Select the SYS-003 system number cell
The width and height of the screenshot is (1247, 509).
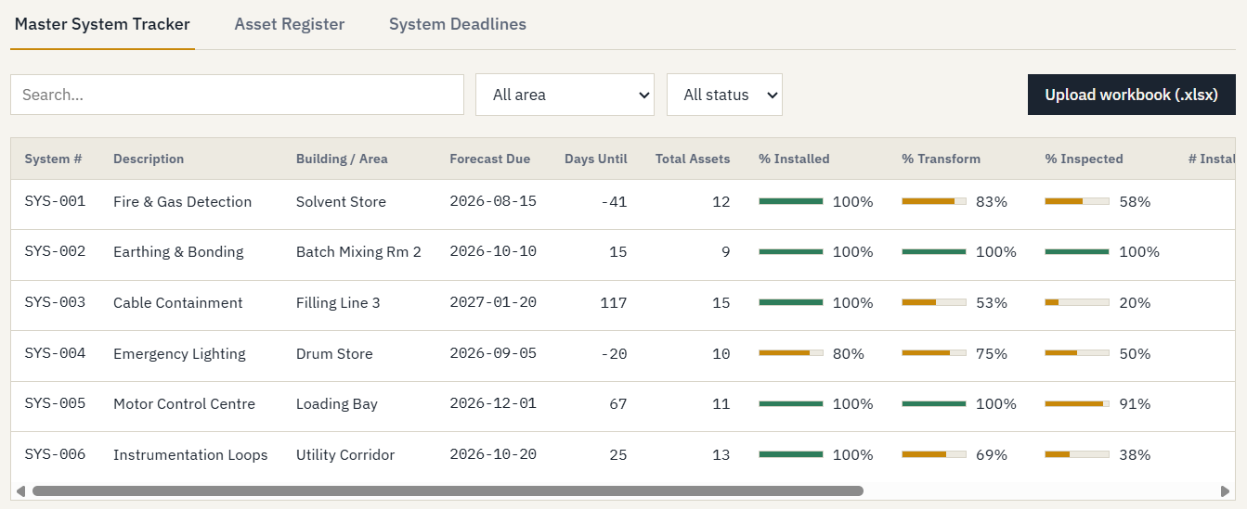tap(55, 302)
